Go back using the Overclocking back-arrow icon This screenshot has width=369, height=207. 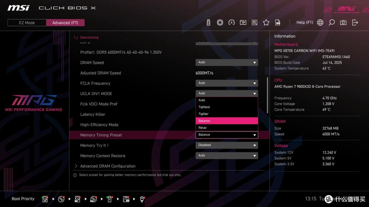[76, 37]
